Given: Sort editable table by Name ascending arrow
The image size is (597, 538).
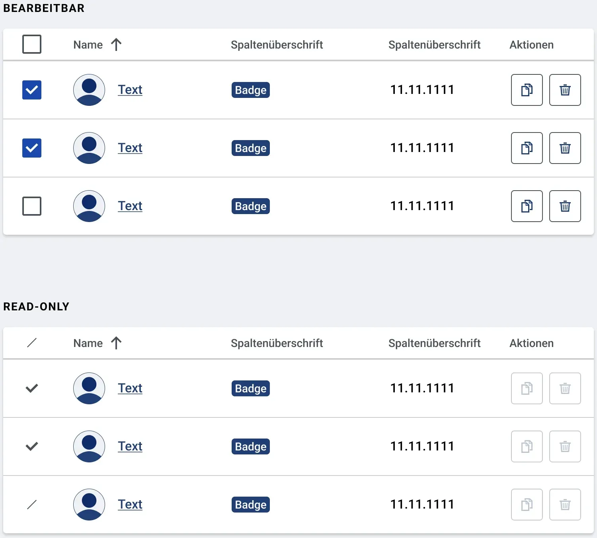Looking at the screenshot, I should coord(116,45).
